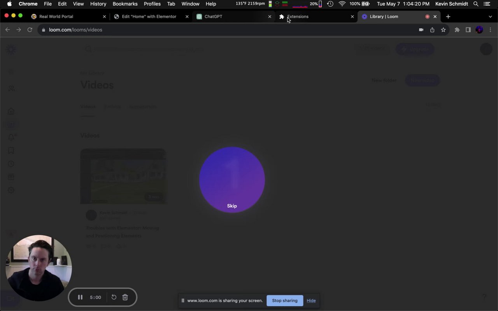Open Loom settings gear icon
The height and width of the screenshot is (311, 498).
click(11, 190)
